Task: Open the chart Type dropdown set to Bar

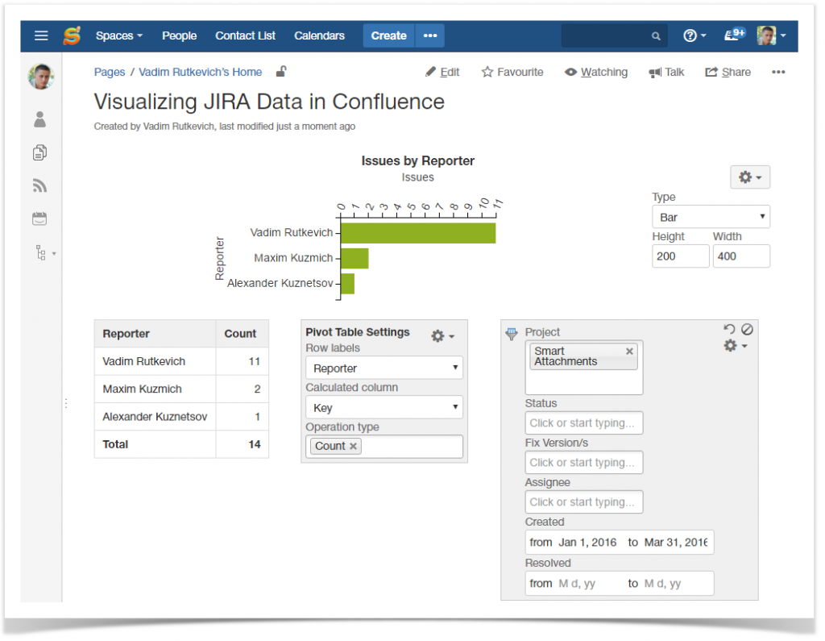Action: [x=711, y=216]
